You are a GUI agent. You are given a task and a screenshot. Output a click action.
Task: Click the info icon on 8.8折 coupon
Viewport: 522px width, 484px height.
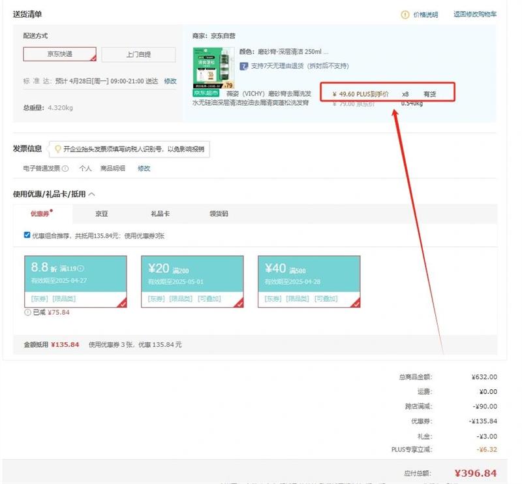coord(82,268)
